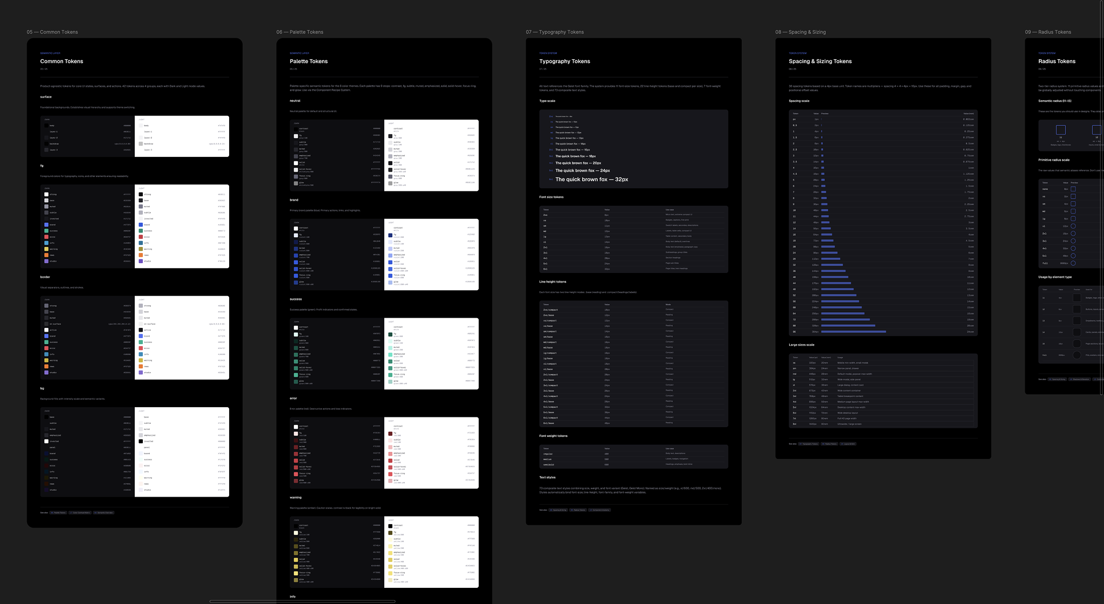Image resolution: width=1104 pixels, height=604 pixels.
Task: Click 'Layout & Grid' see-also chip in Spacing frame
Action: [848, 444]
